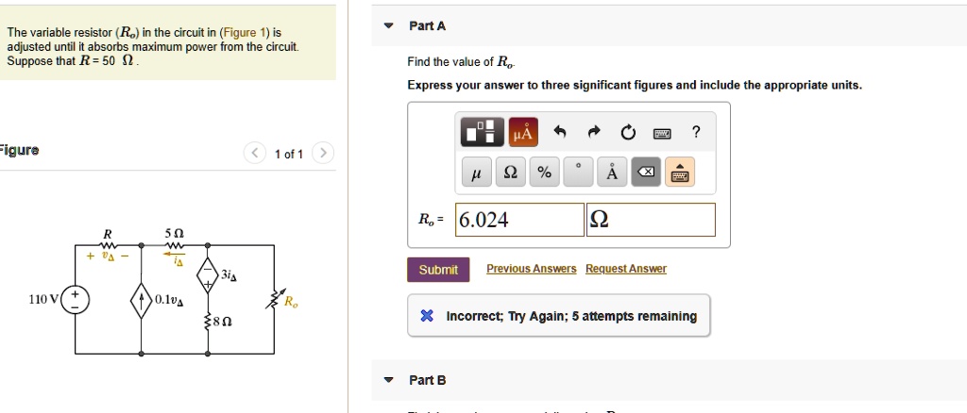This screenshot has height=413, width=967.
Task: Collapse the Part A section
Action: tap(389, 26)
